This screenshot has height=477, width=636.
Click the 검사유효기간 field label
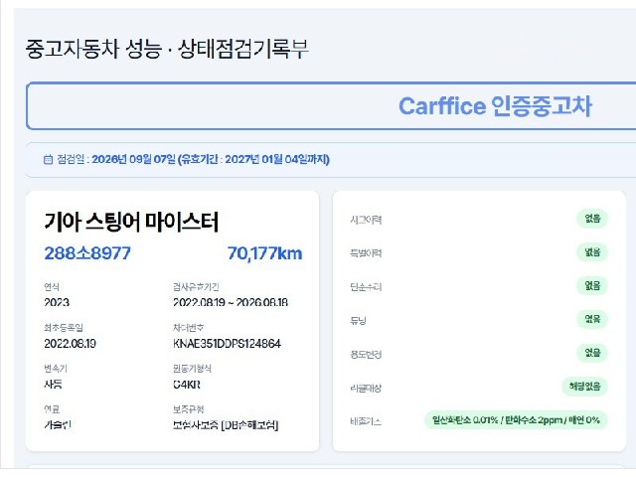[196, 287]
